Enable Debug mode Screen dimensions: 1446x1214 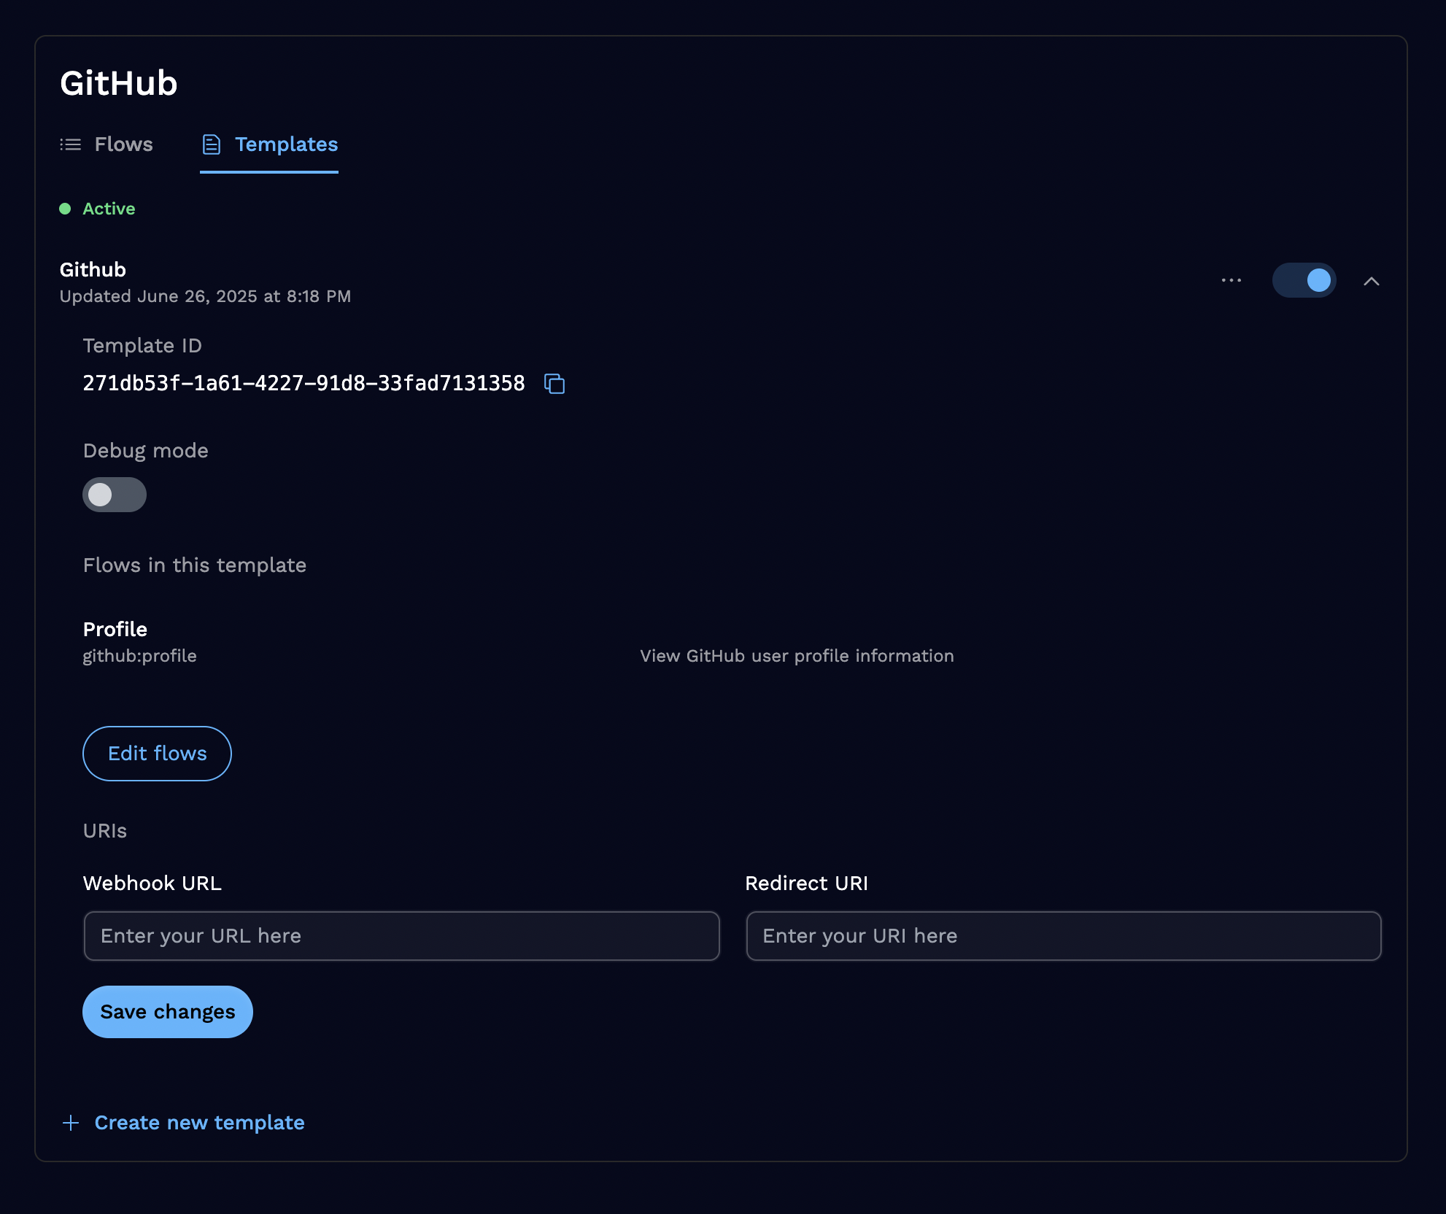[x=115, y=495]
